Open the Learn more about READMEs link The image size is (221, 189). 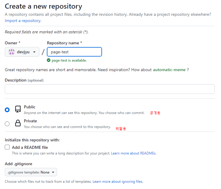133,153
